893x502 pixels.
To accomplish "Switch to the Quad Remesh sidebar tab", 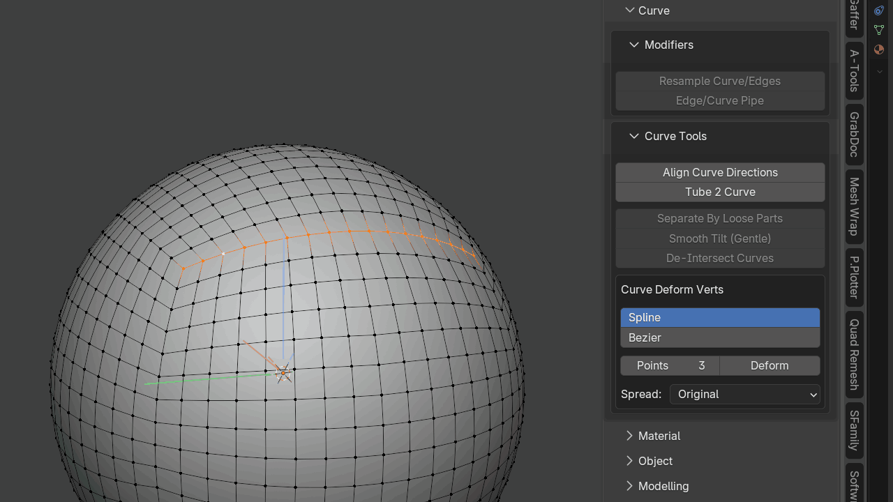I will (x=854, y=354).
